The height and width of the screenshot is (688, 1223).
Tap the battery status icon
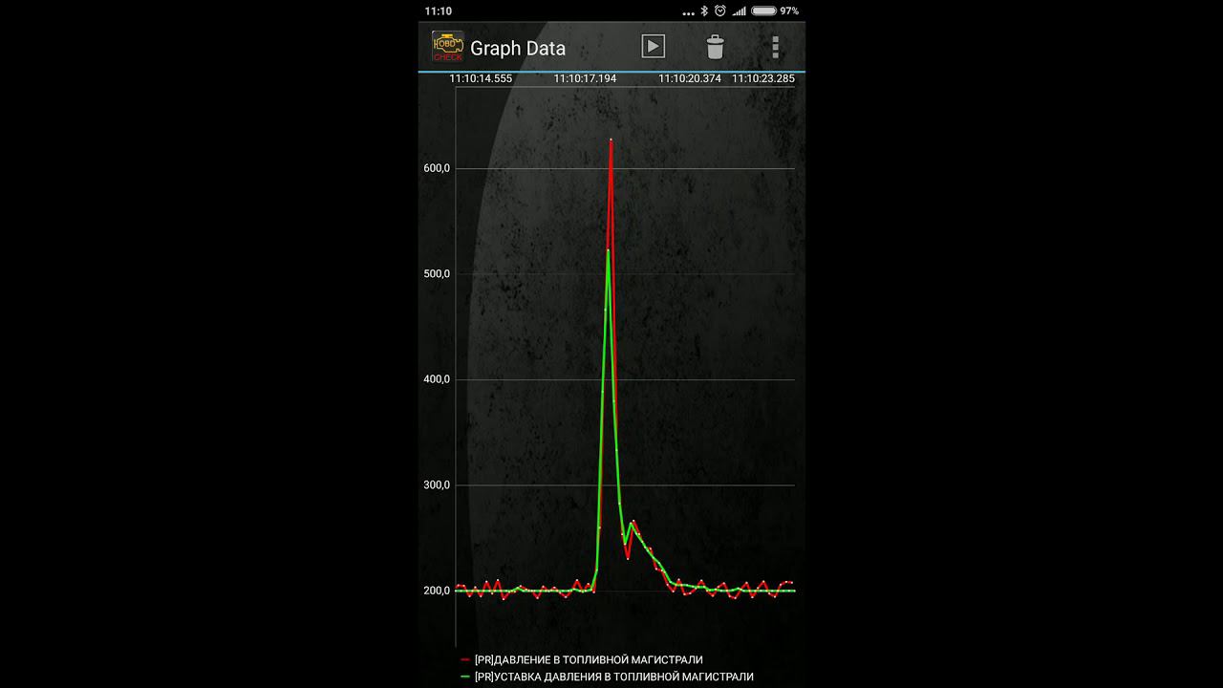(764, 11)
